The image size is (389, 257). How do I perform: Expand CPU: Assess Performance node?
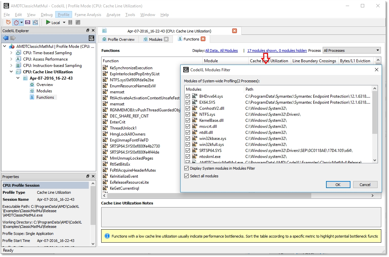[x=11, y=59]
